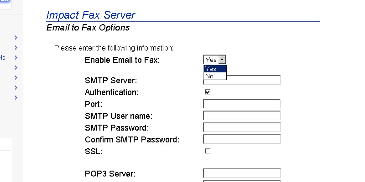Click the SMTP User name field
Image resolution: width=365 pixels, height=182 pixels.
coord(241,116)
